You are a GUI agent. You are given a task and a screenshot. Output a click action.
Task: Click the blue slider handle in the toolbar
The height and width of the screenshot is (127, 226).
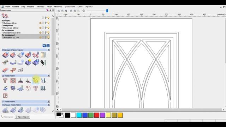107,11
